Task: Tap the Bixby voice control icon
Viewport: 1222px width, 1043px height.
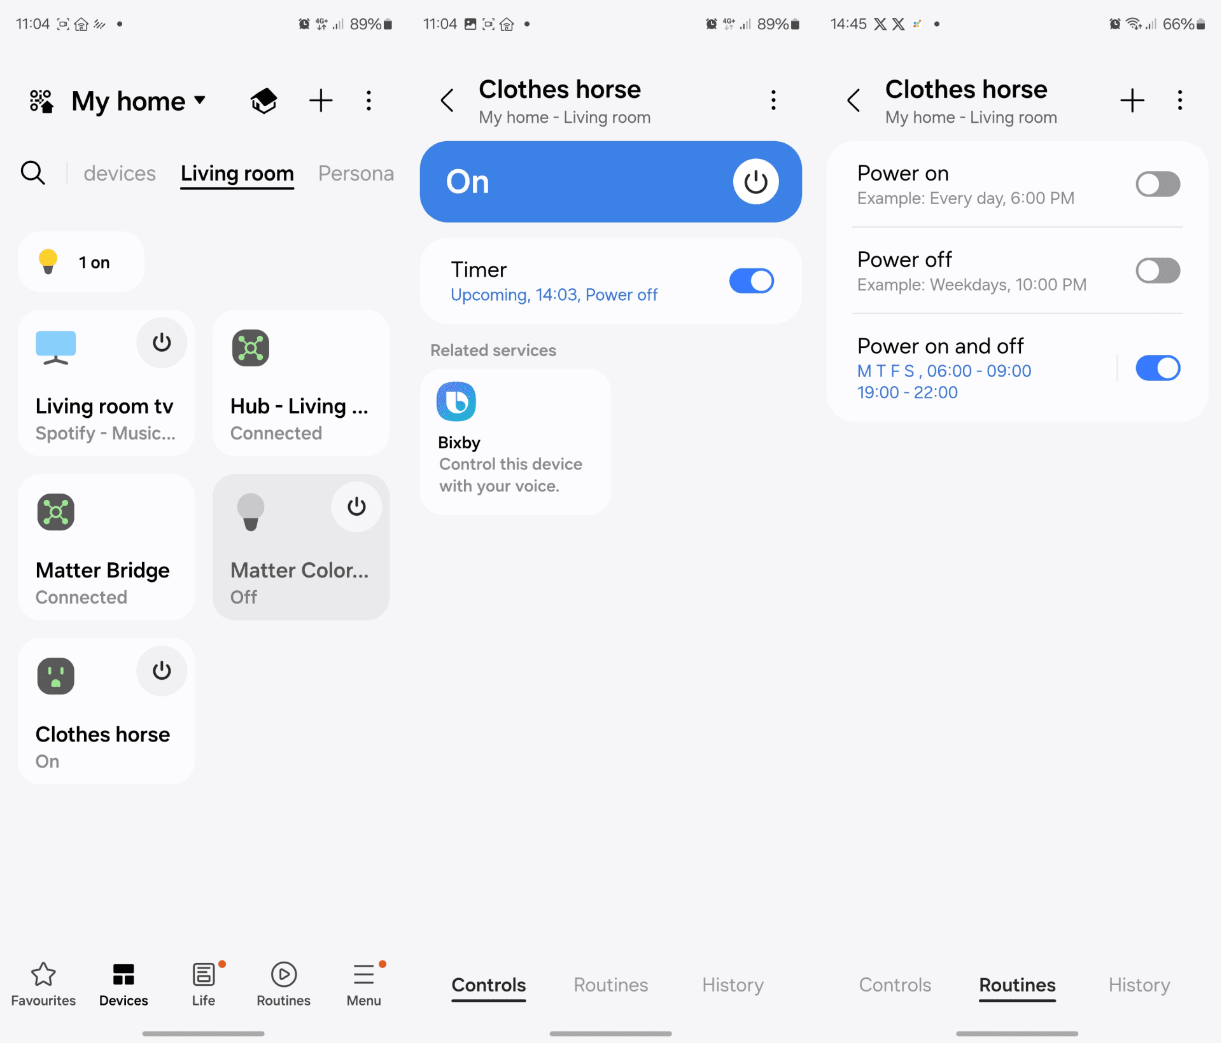Action: pos(457,401)
